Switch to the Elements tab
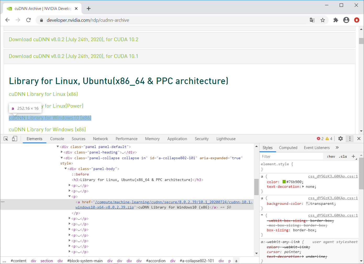364x264 pixels. [x=34, y=139]
